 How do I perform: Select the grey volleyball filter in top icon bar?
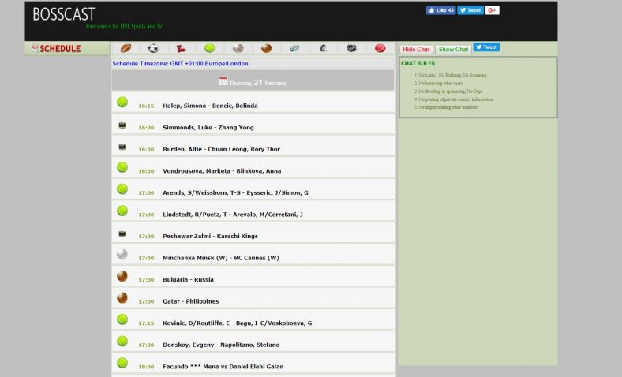pyautogui.click(x=238, y=48)
